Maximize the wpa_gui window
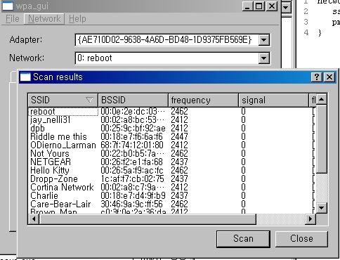The height and width of the screenshot is (260, 340). 259,6
